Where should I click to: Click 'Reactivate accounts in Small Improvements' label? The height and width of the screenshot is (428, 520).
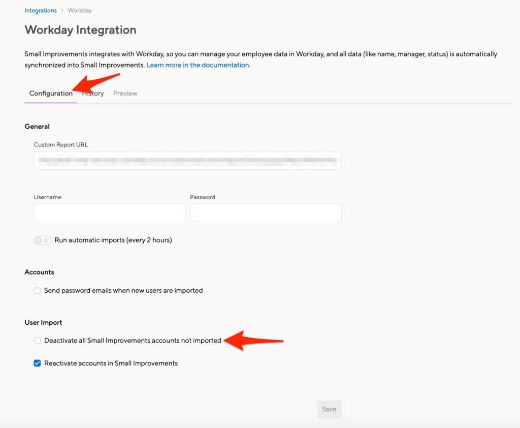(x=111, y=363)
